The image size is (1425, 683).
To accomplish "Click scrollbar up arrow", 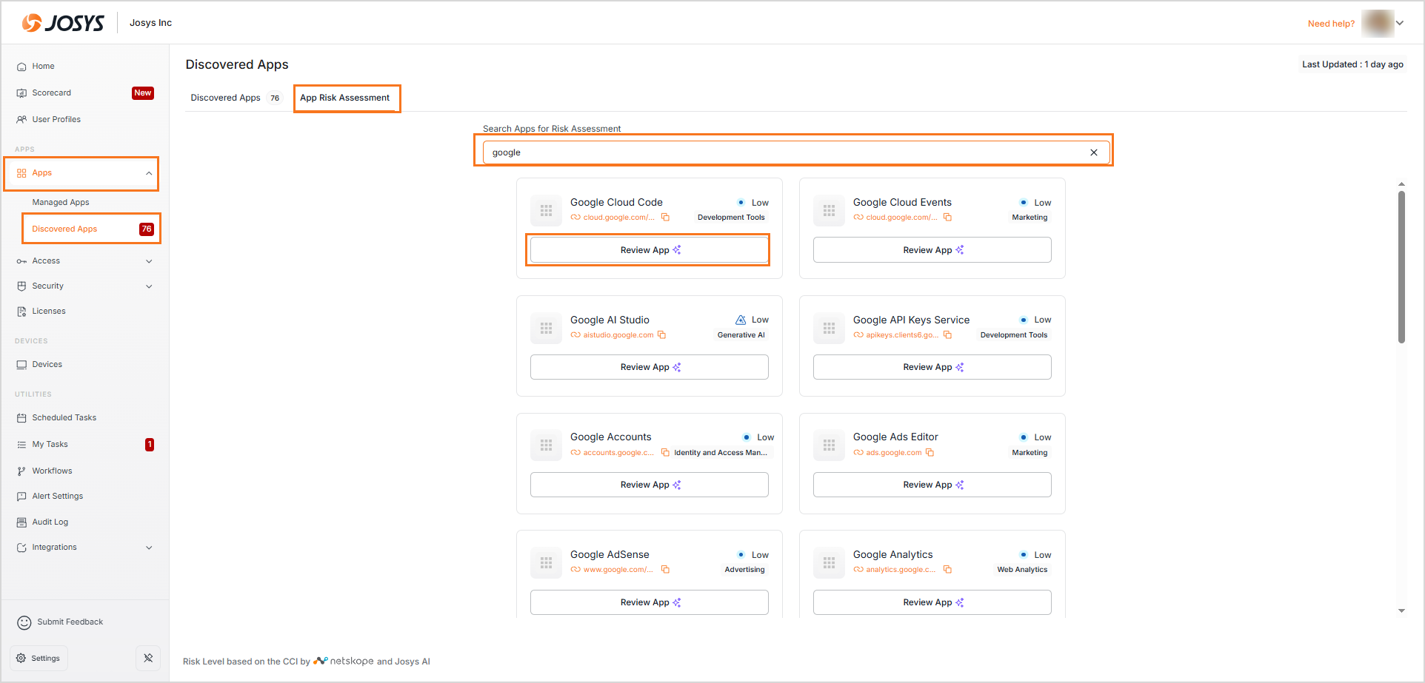I will pyautogui.click(x=1401, y=184).
